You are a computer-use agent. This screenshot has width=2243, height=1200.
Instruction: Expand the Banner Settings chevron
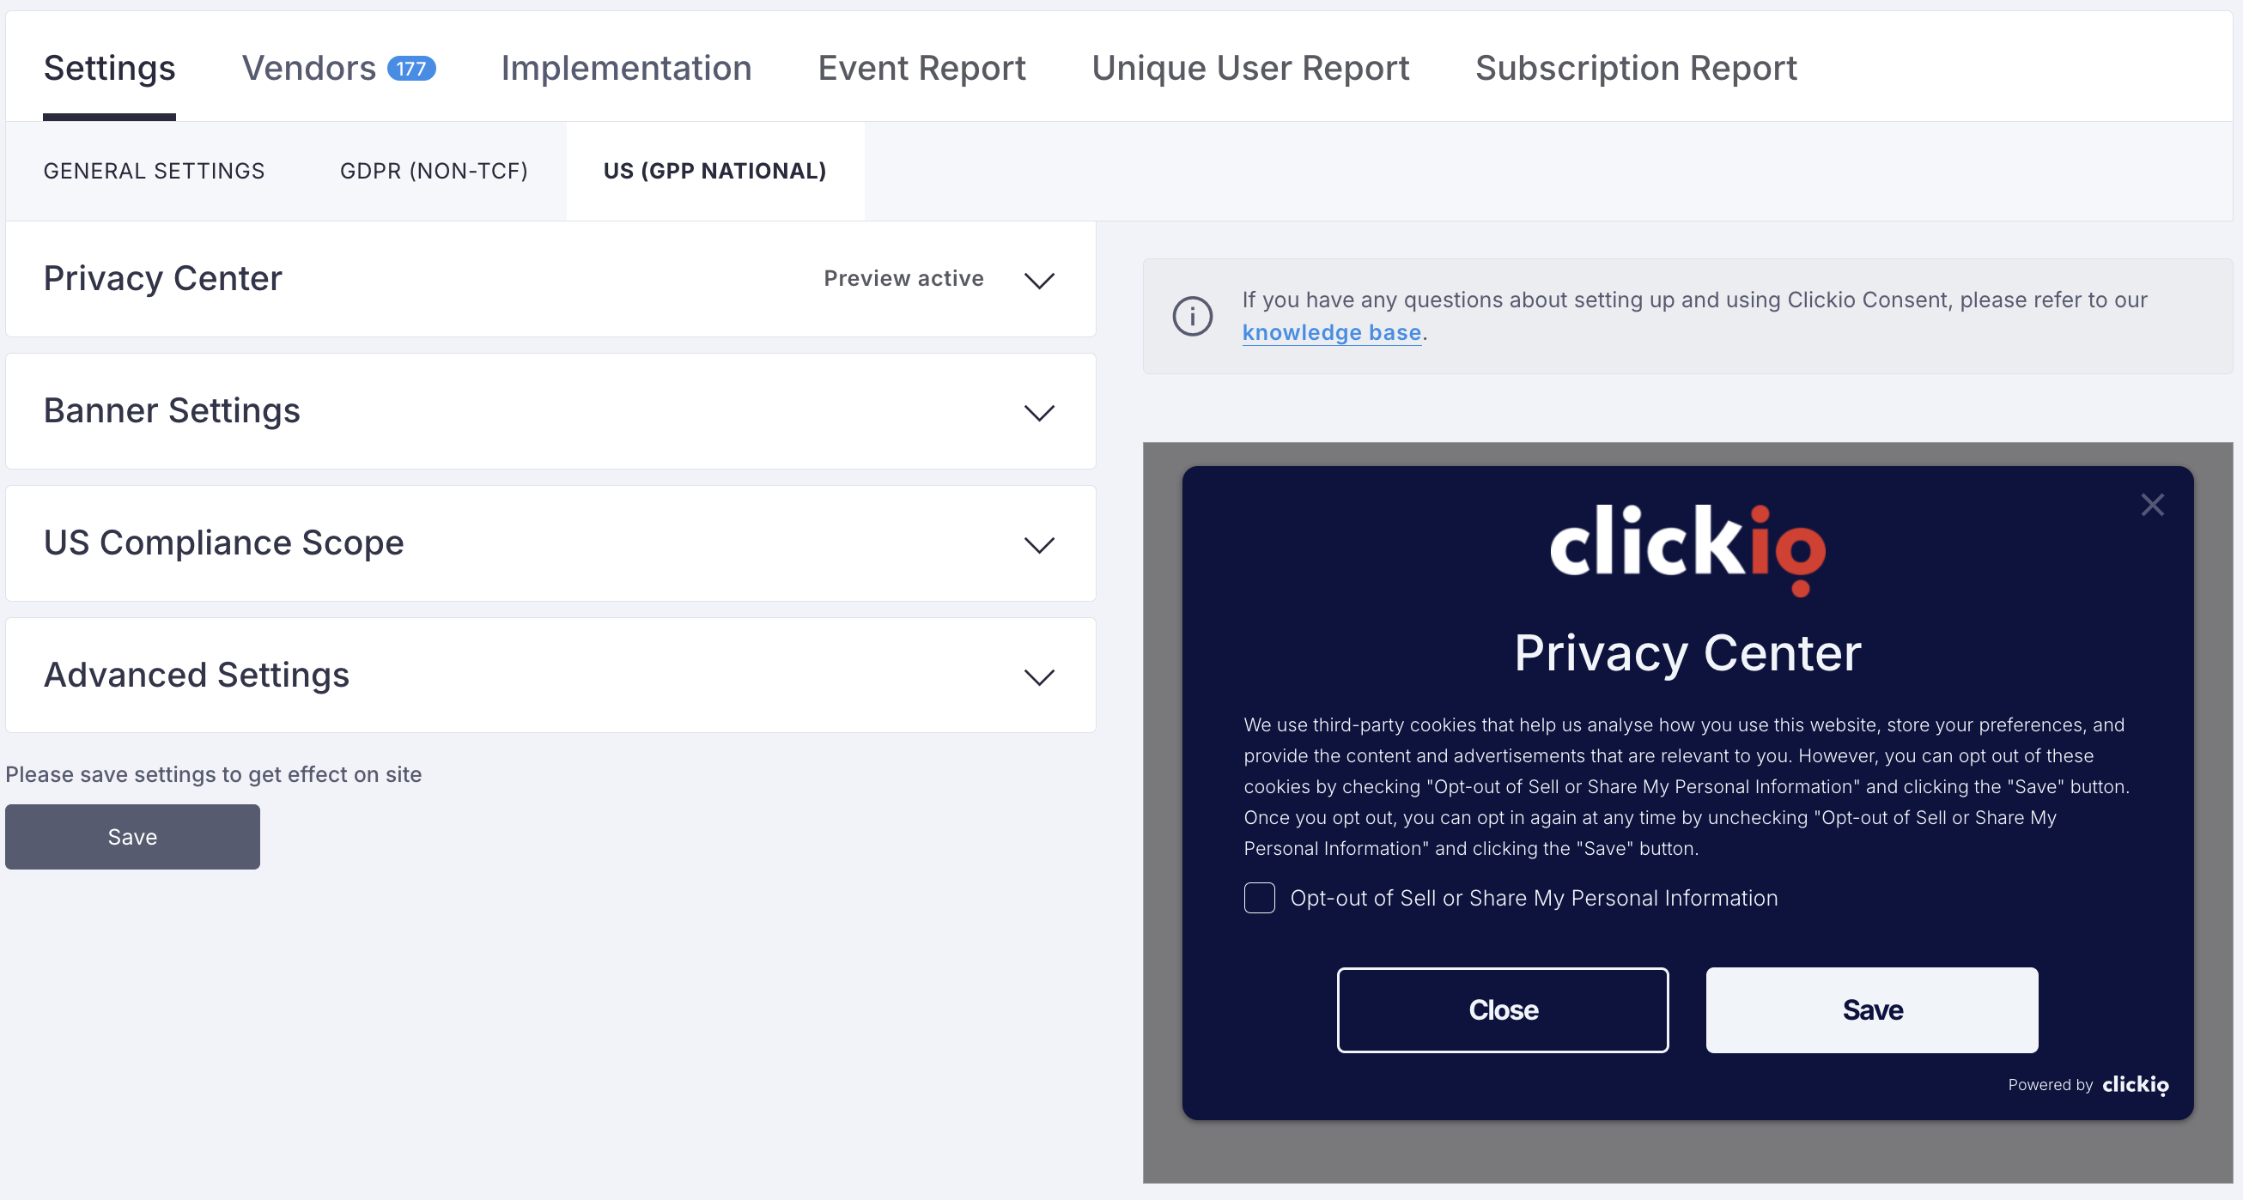(x=1039, y=413)
